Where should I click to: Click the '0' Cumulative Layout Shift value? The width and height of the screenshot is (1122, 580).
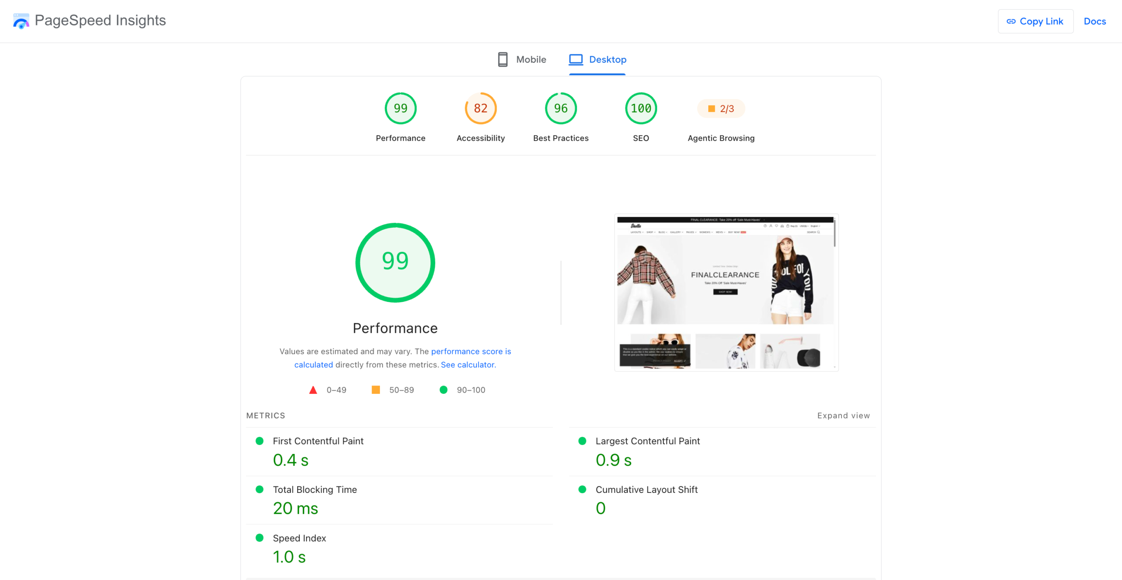[600, 508]
